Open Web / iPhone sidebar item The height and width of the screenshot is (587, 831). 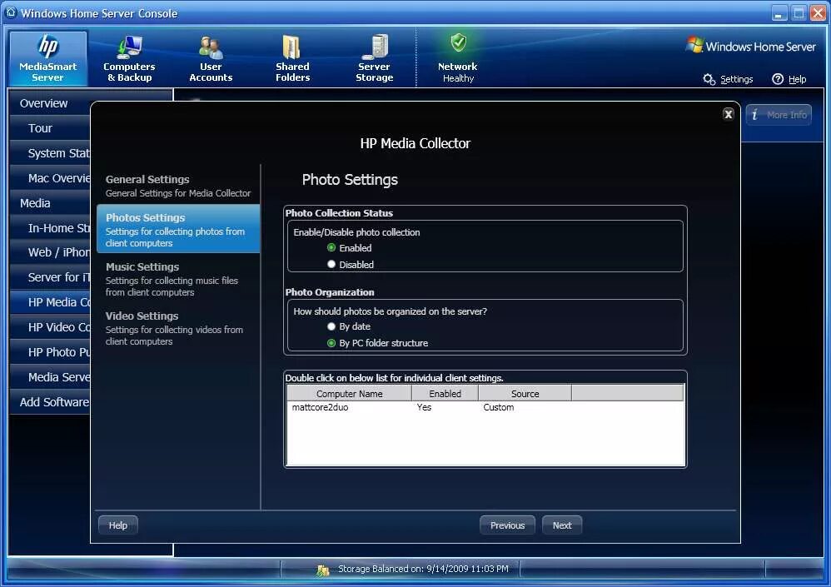[50, 252]
